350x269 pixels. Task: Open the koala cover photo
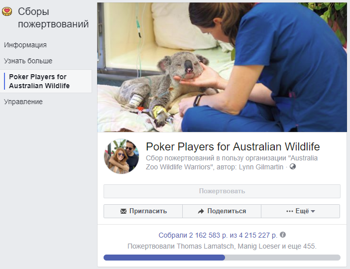coord(222,67)
